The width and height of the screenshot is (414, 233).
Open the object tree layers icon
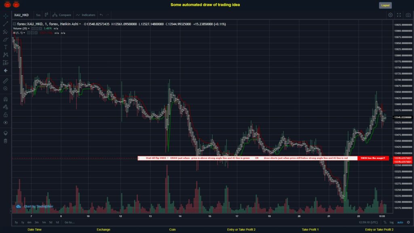coord(6,133)
